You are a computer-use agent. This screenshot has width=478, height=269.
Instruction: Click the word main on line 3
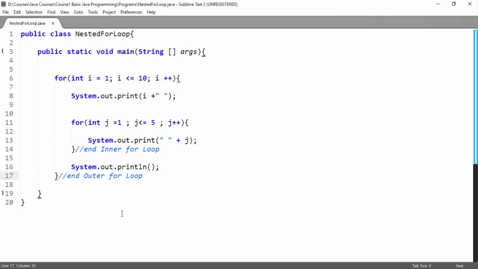(125, 52)
